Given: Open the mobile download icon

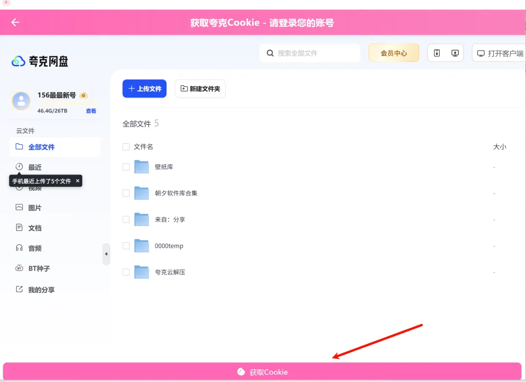Looking at the screenshot, I should point(437,53).
